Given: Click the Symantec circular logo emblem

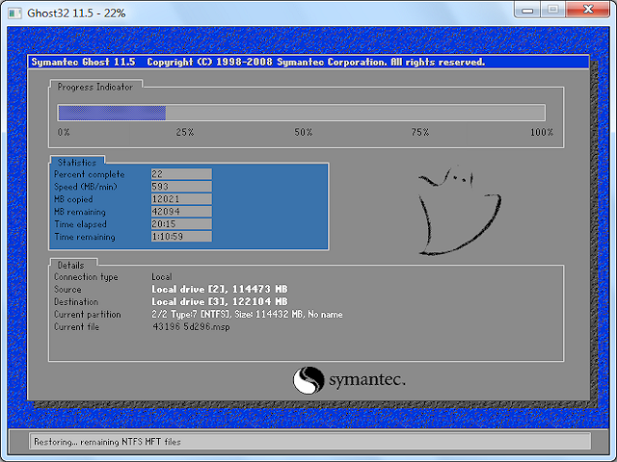Looking at the screenshot, I should (x=308, y=379).
